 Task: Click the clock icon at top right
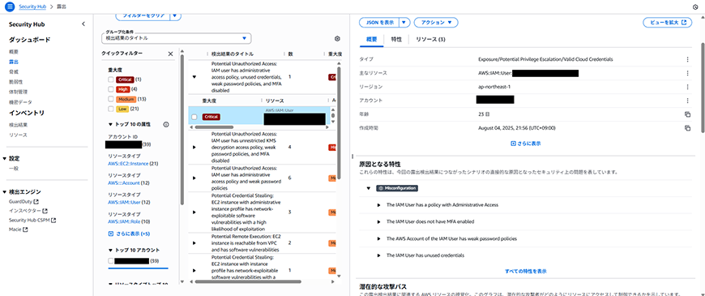tap(695, 7)
